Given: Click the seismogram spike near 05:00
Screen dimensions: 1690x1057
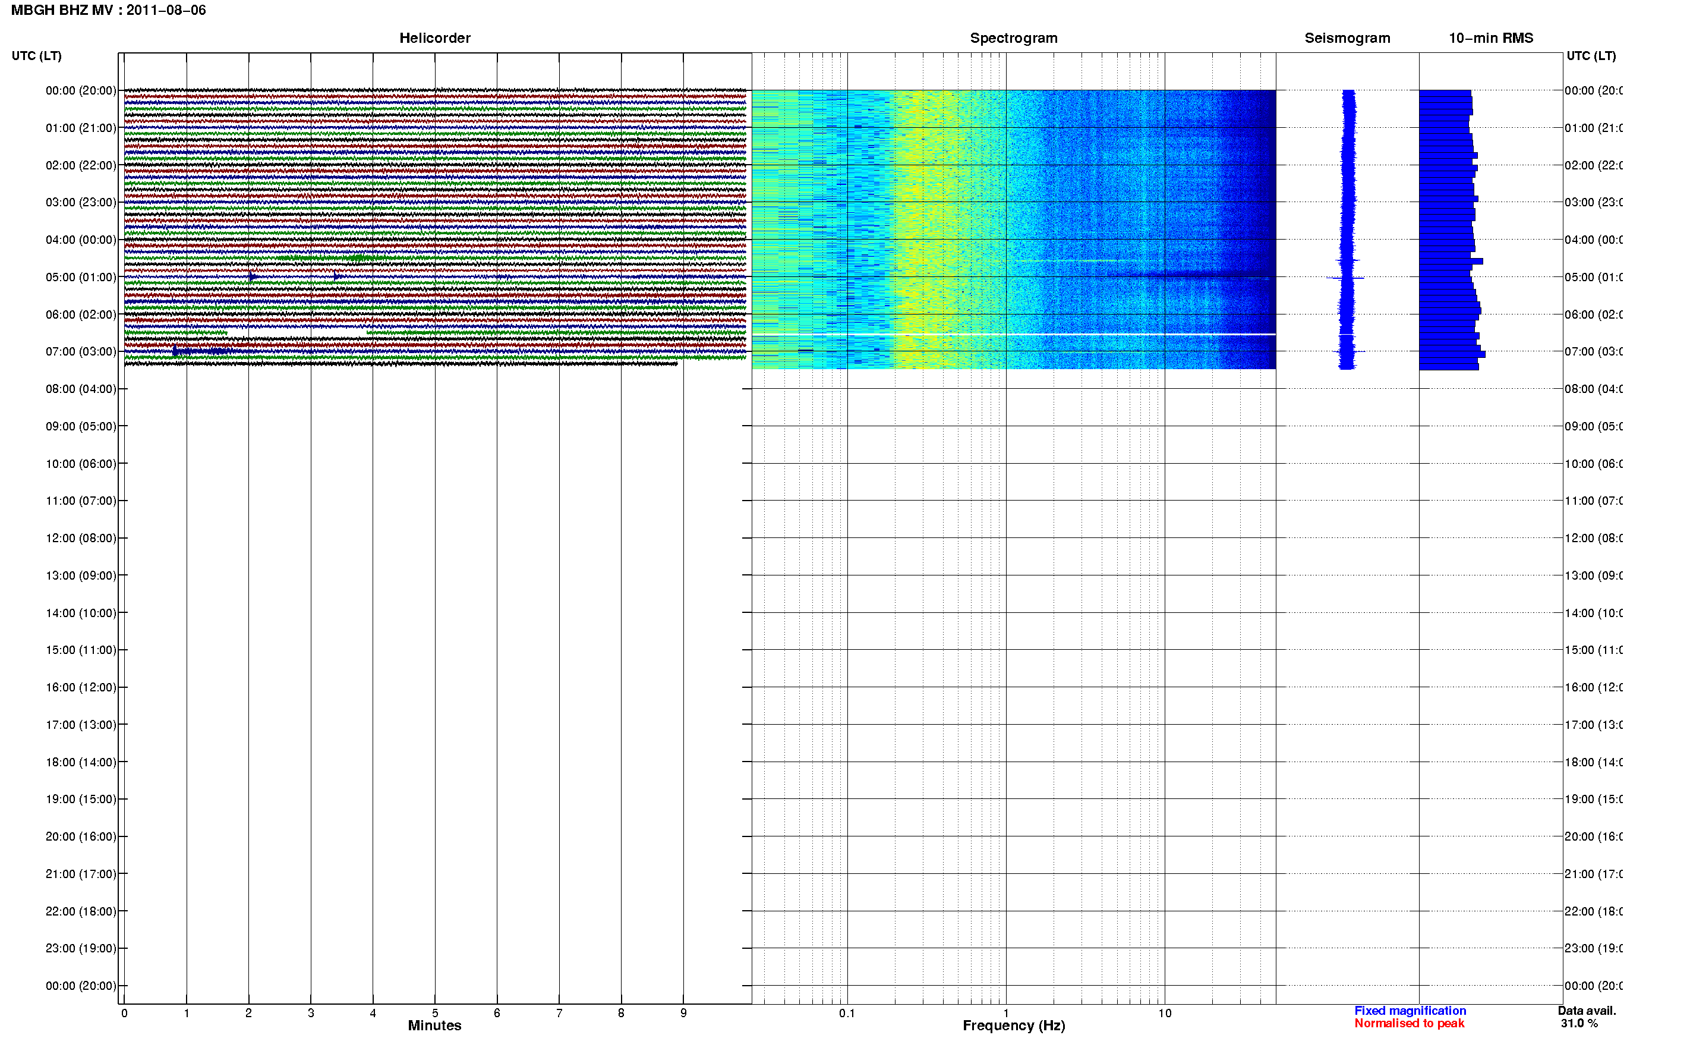Looking at the screenshot, I should pyautogui.click(x=1345, y=278).
